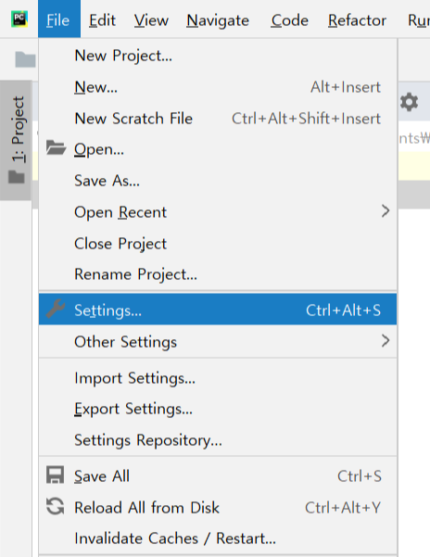Image resolution: width=430 pixels, height=557 pixels.
Task: Expand Other Settings submenu arrow
Action: coord(386,341)
